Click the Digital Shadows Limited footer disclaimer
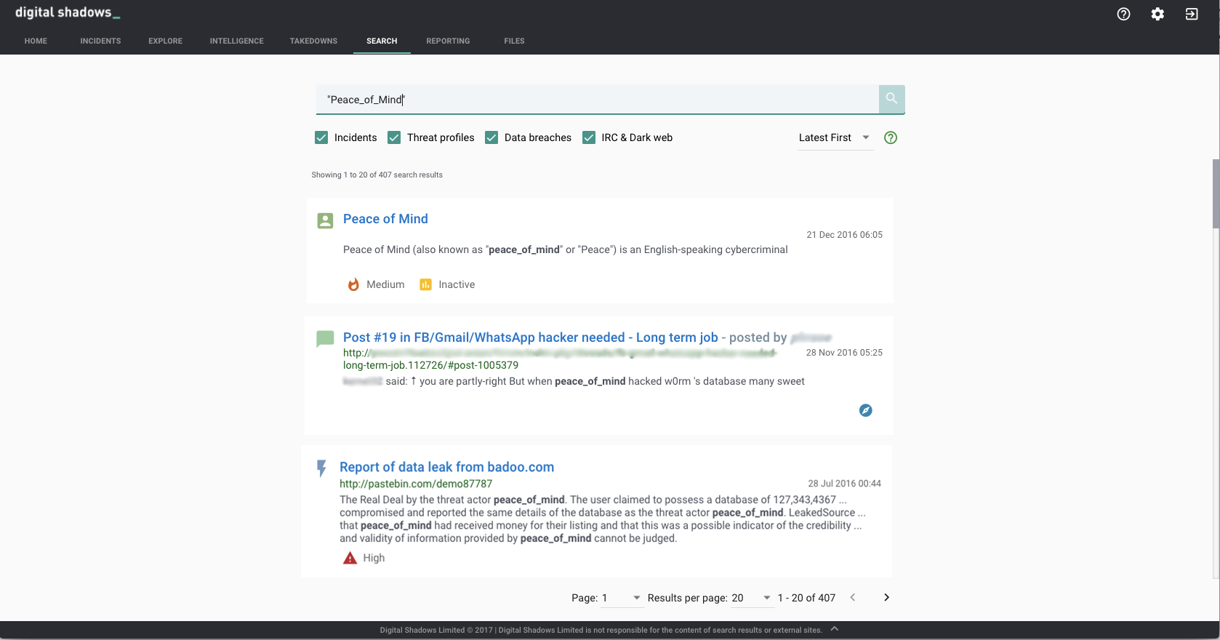 click(601, 630)
